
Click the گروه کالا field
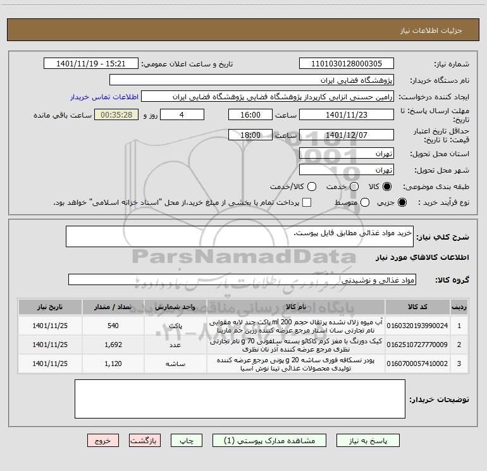click(x=242, y=279)
